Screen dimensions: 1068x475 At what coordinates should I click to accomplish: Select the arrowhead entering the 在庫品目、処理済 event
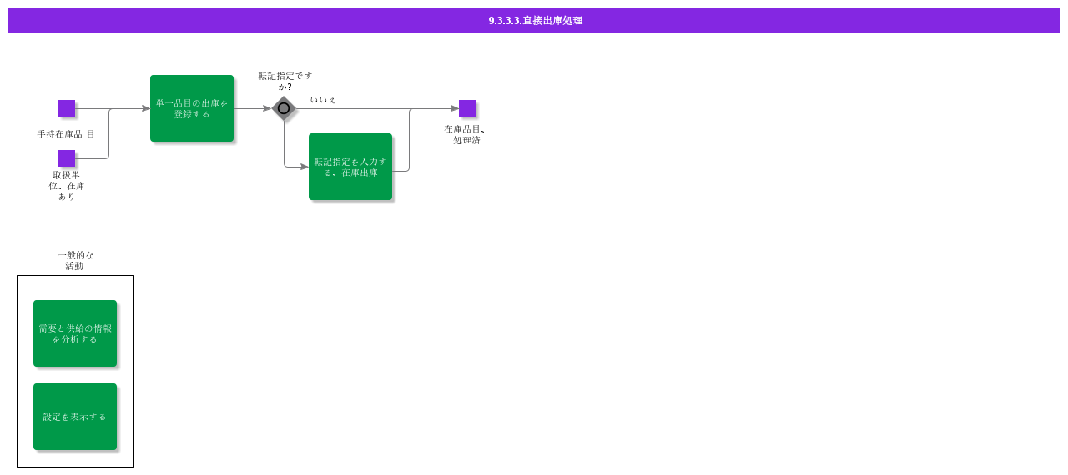[x=454, y=108]
